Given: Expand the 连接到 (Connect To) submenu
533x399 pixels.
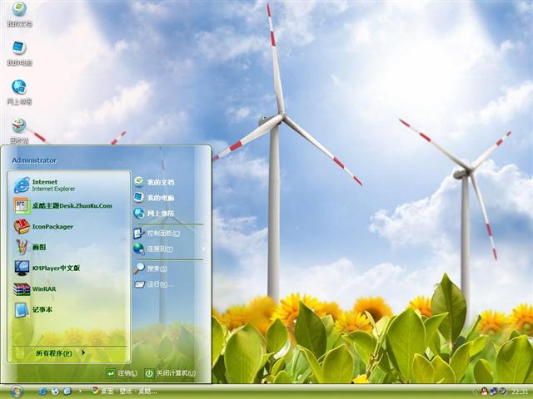Looking at the screenshot, I should (x=160, y=249).
